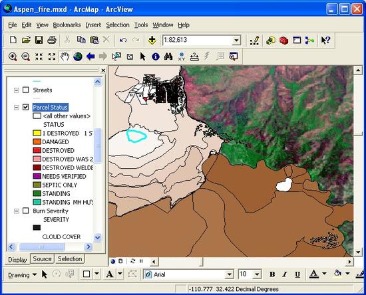Viewport: 366px width, 295px height.
Task: Turn on the Burn Severity layer
Action: pos(26,211)
